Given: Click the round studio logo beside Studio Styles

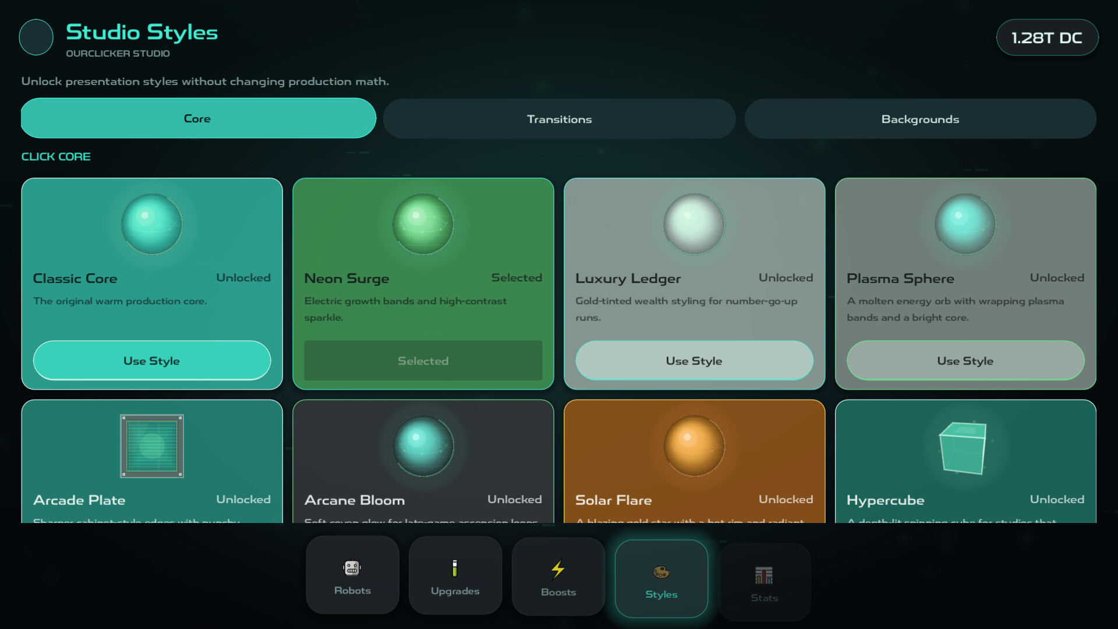Looking at the screenshot, I should pyautogui.click(x=36, y=37).
